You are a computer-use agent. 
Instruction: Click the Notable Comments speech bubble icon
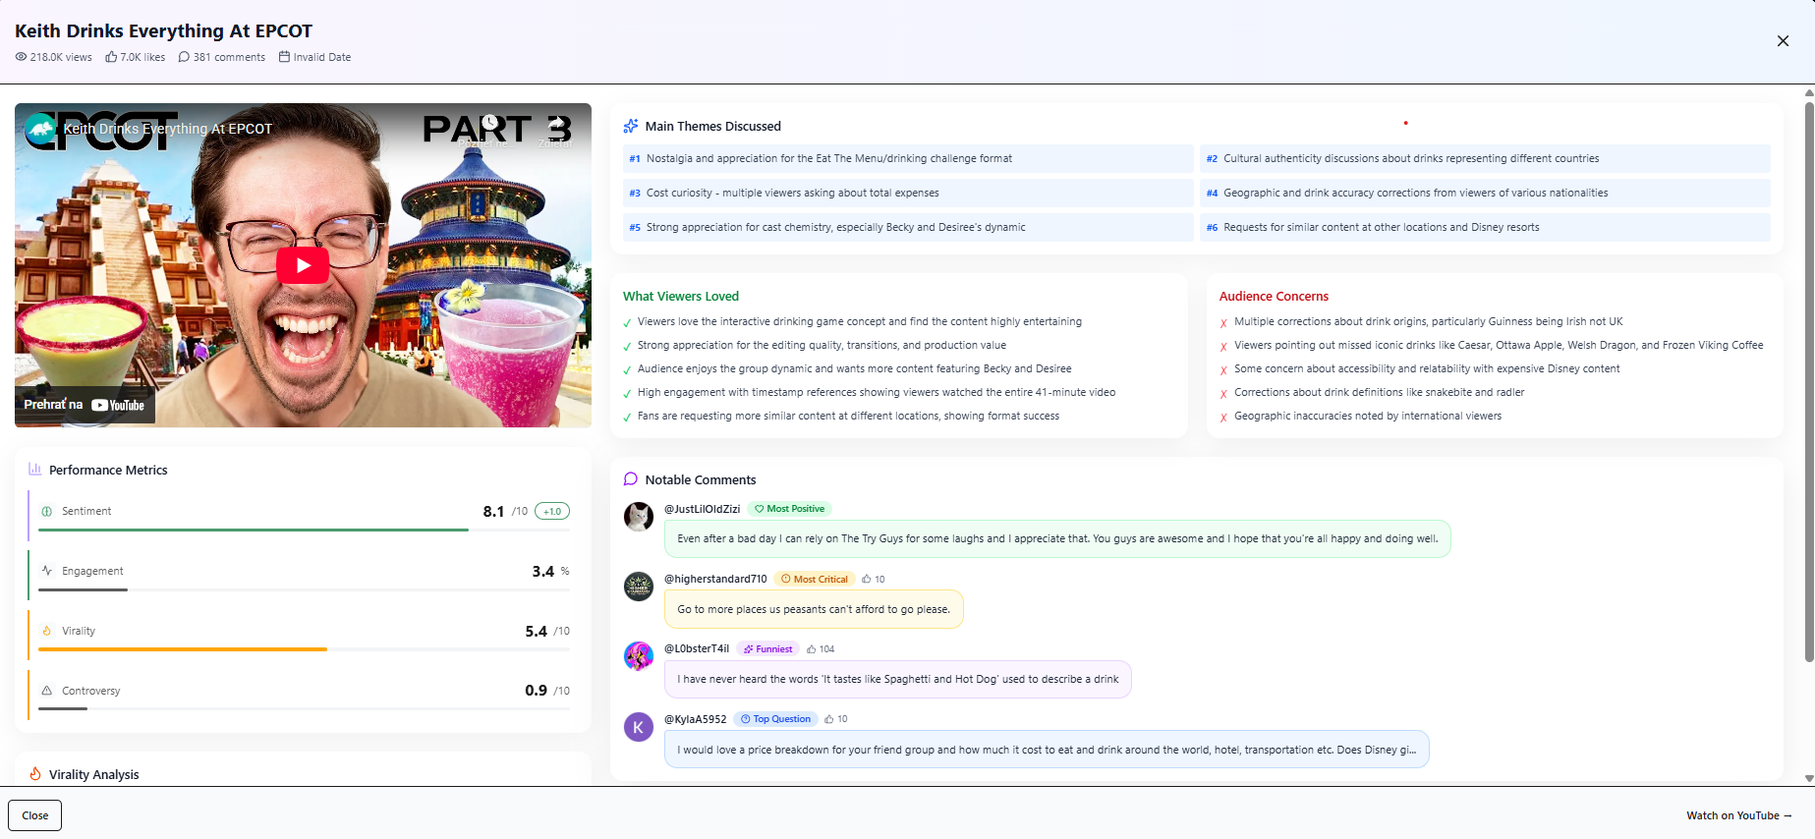(631, 479)
